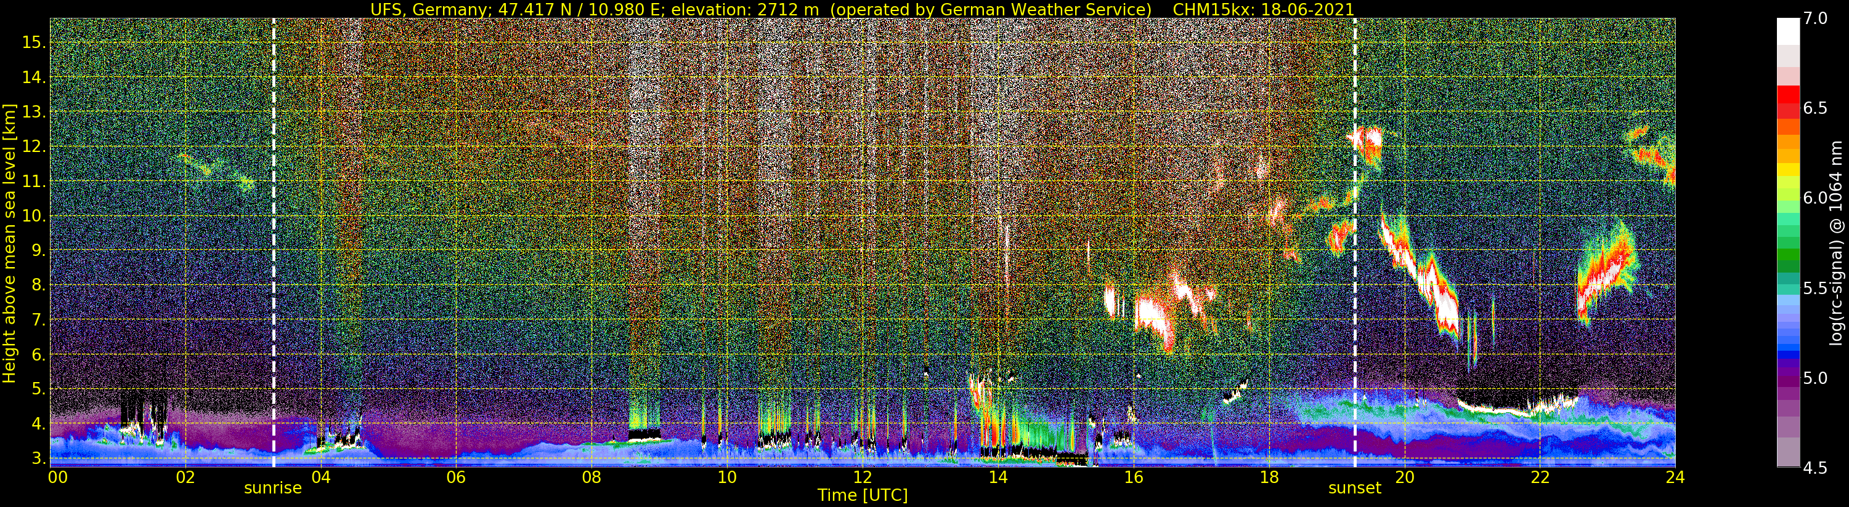
Task: Click the '16' time tick label
Action: click(x=1134, y=477)
